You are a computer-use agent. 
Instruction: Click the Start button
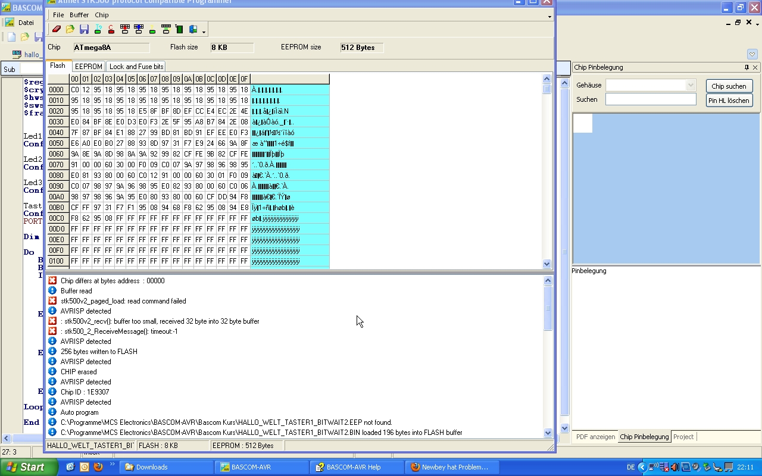(29, 467)
